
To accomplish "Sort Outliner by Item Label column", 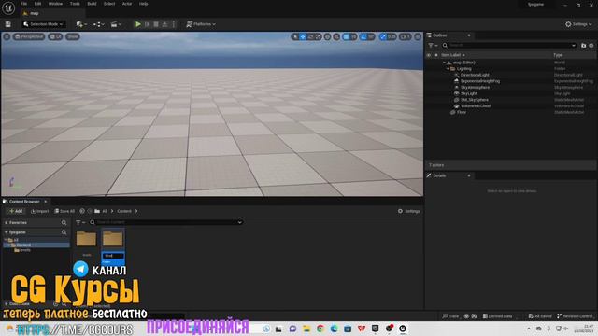I will (x=452, y=55).
